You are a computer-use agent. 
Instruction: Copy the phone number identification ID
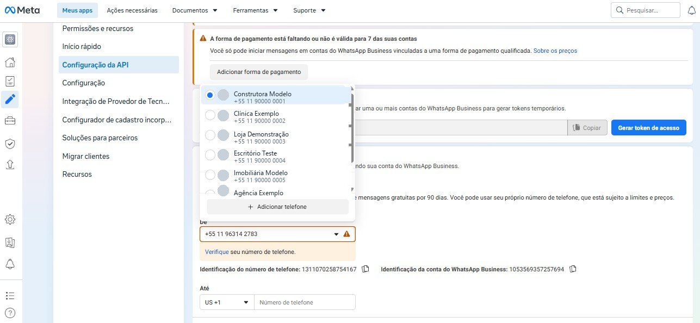click(366, 269)
